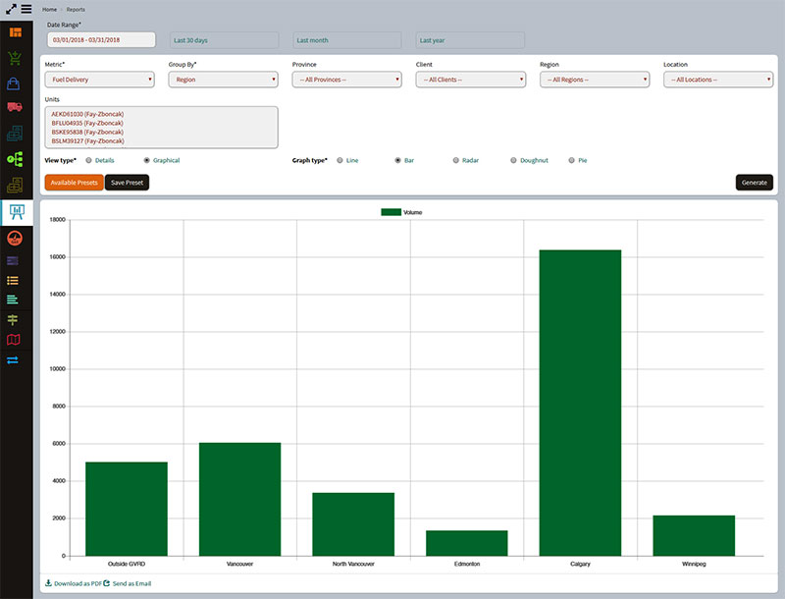Open the Group By dropdown showing Region

tap(224, 80)
